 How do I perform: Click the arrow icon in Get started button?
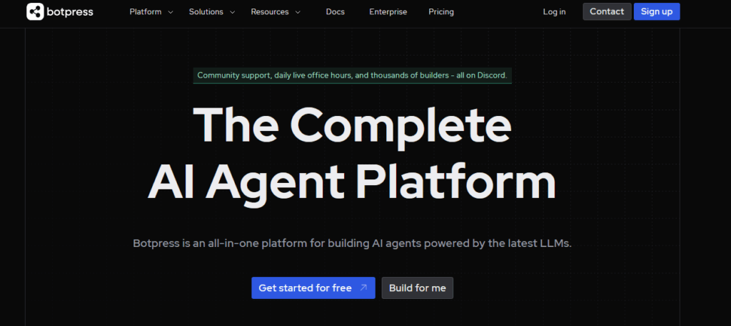[363, 288]
